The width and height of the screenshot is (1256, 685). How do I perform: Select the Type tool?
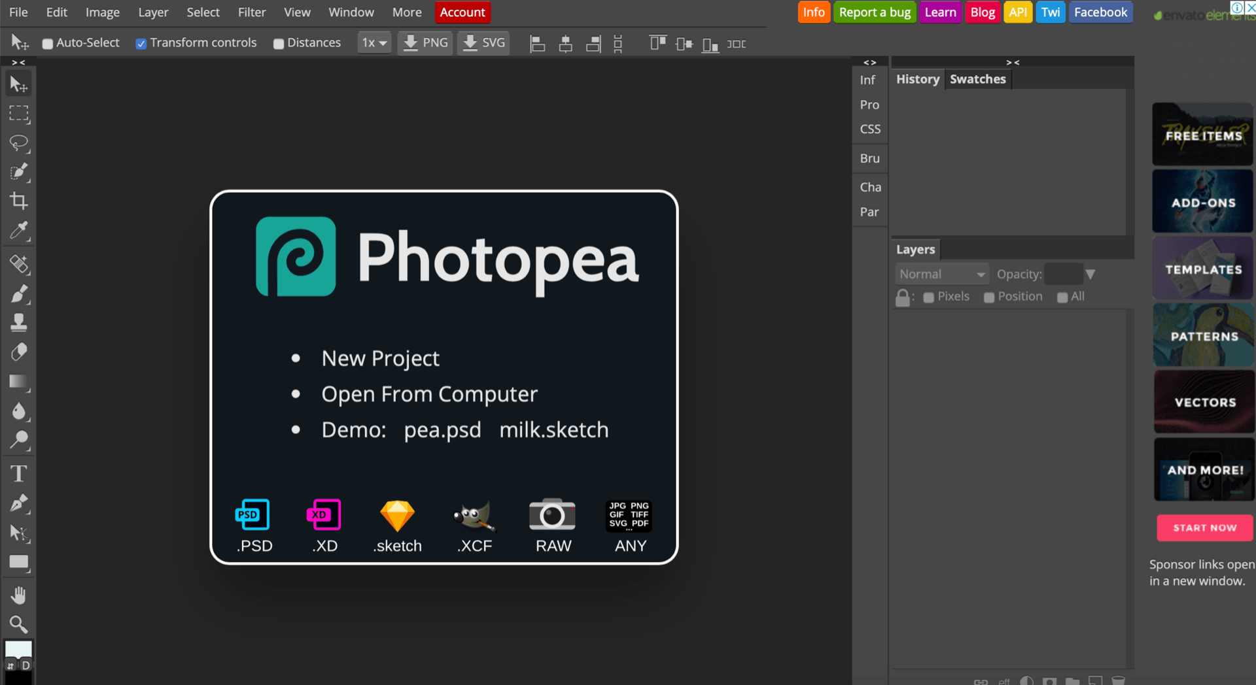click(x=19, y=473)
